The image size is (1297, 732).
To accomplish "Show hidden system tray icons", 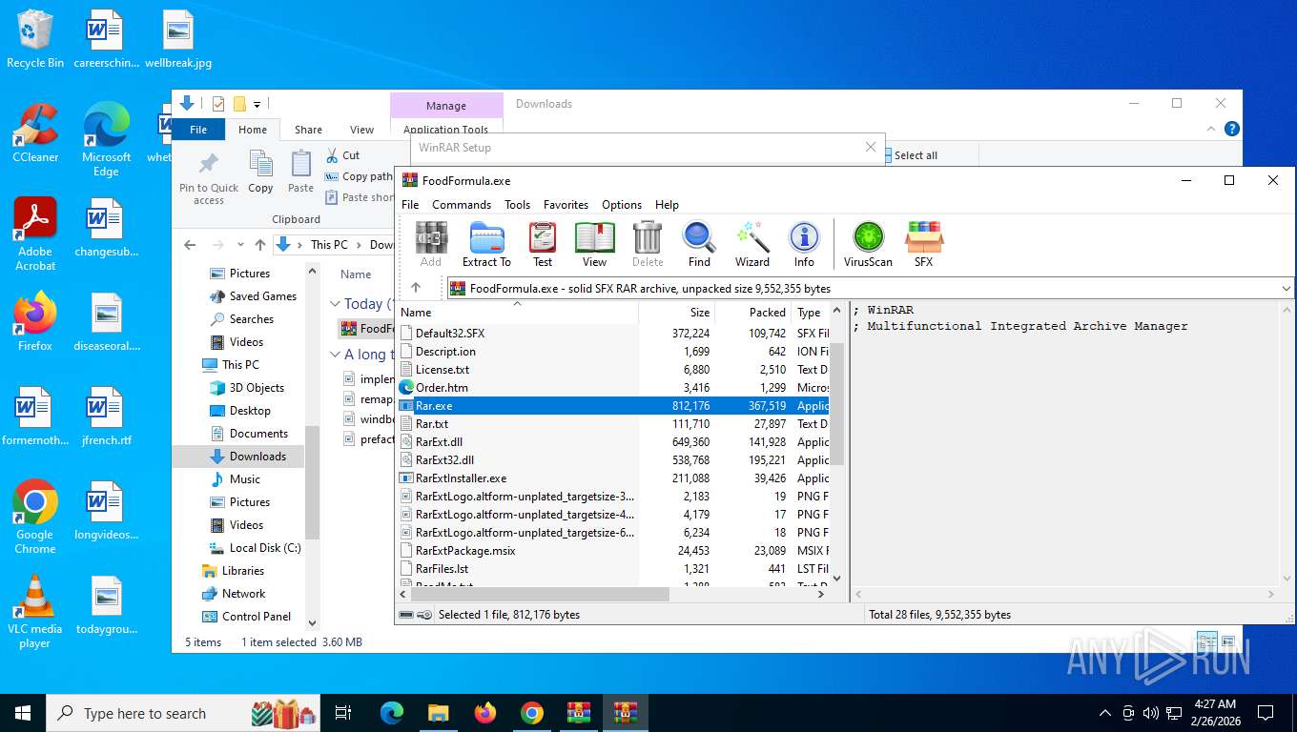I will pyautogui.click(x=1105, y=713).
